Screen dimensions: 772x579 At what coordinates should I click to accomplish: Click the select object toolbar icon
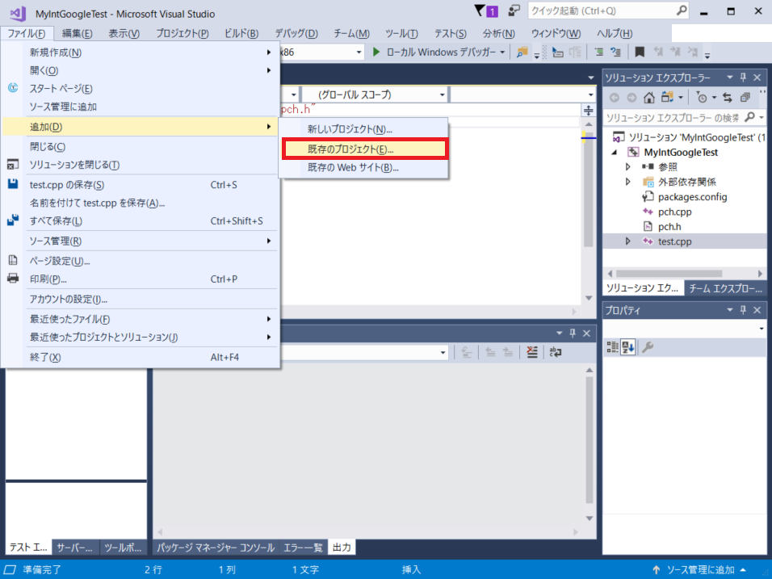click(557, 52)
